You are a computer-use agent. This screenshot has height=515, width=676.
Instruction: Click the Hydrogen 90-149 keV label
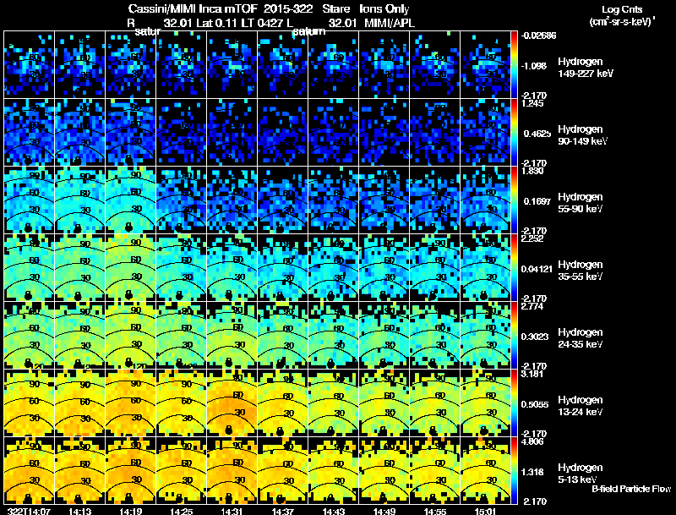[582, 135]
